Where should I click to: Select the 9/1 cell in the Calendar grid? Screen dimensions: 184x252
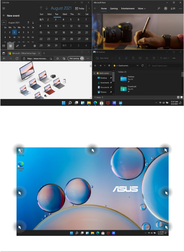[64, 46]
